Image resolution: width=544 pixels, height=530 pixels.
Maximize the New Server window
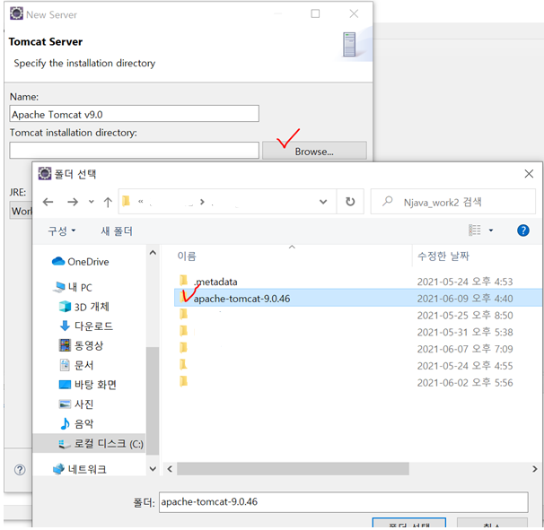(315, 13)
